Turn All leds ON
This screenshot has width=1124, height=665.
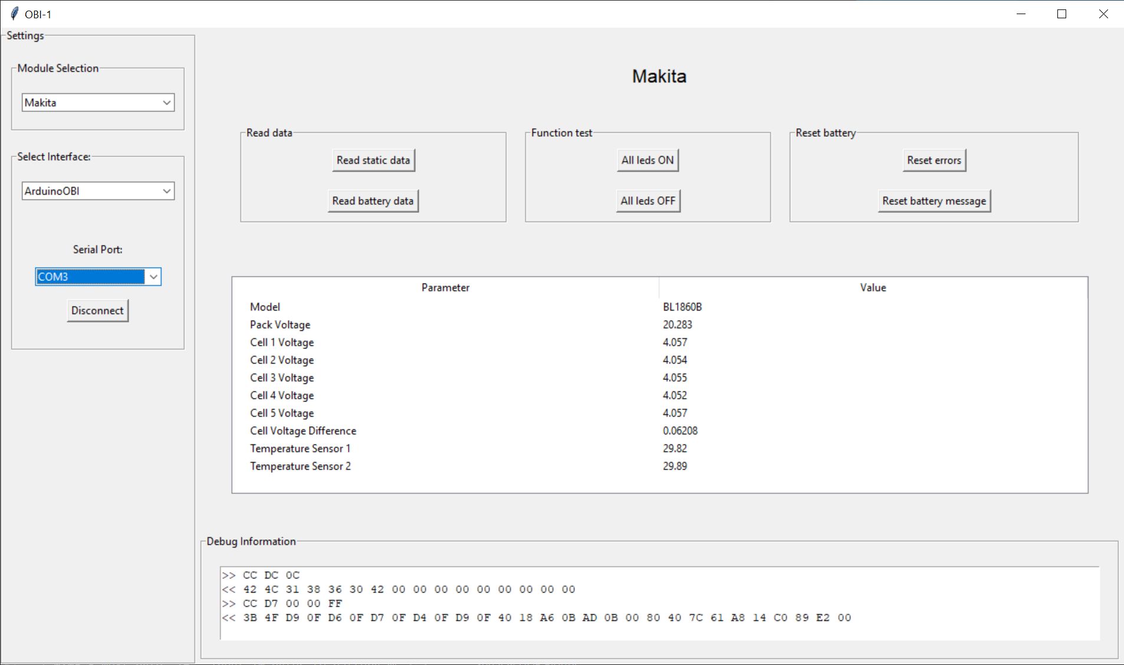pyautogui.click(x=648, y=160)
